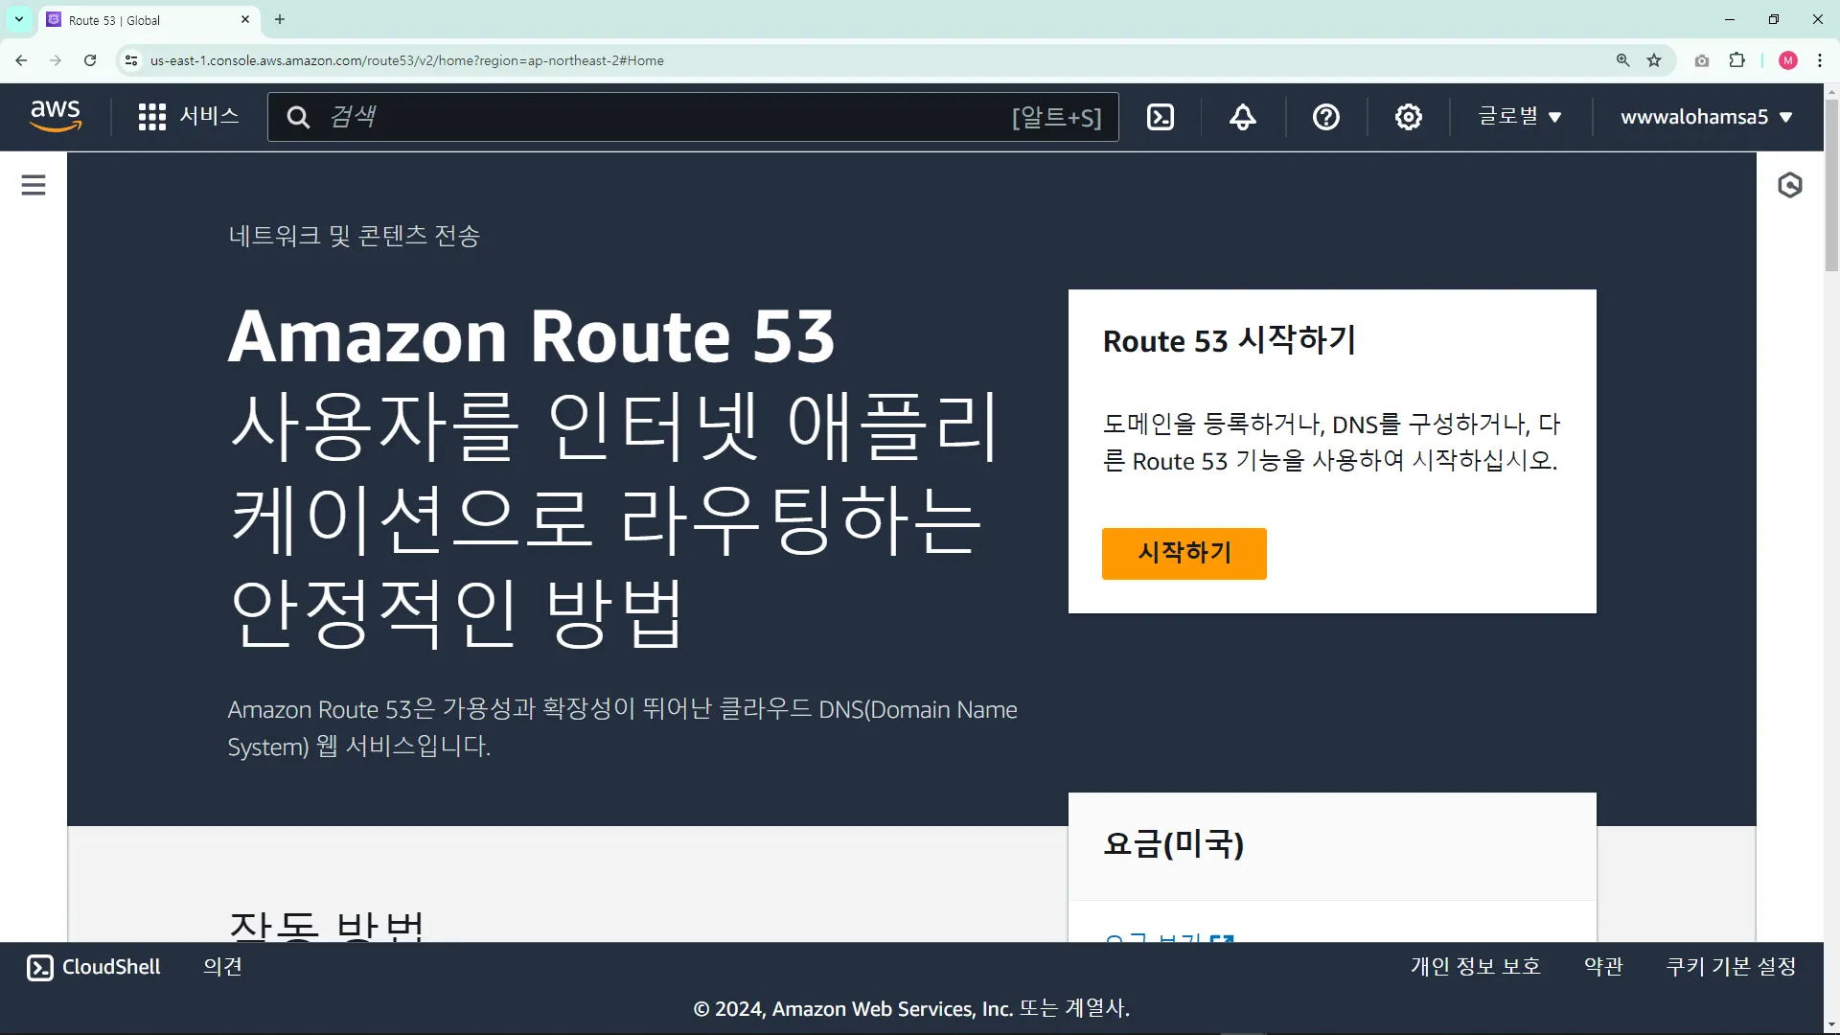
Task: Expand the wwwalohamsa5 account dropdown
Action: 1706,117
